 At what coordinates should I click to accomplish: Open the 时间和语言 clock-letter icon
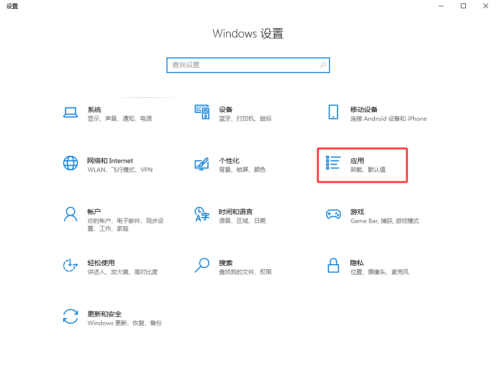pos(202,214)
